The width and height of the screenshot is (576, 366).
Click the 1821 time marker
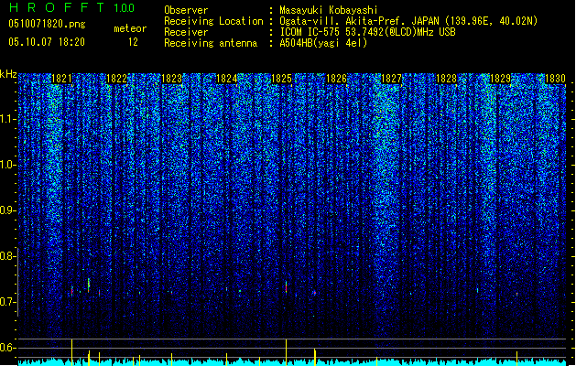[x=61, y=79]
